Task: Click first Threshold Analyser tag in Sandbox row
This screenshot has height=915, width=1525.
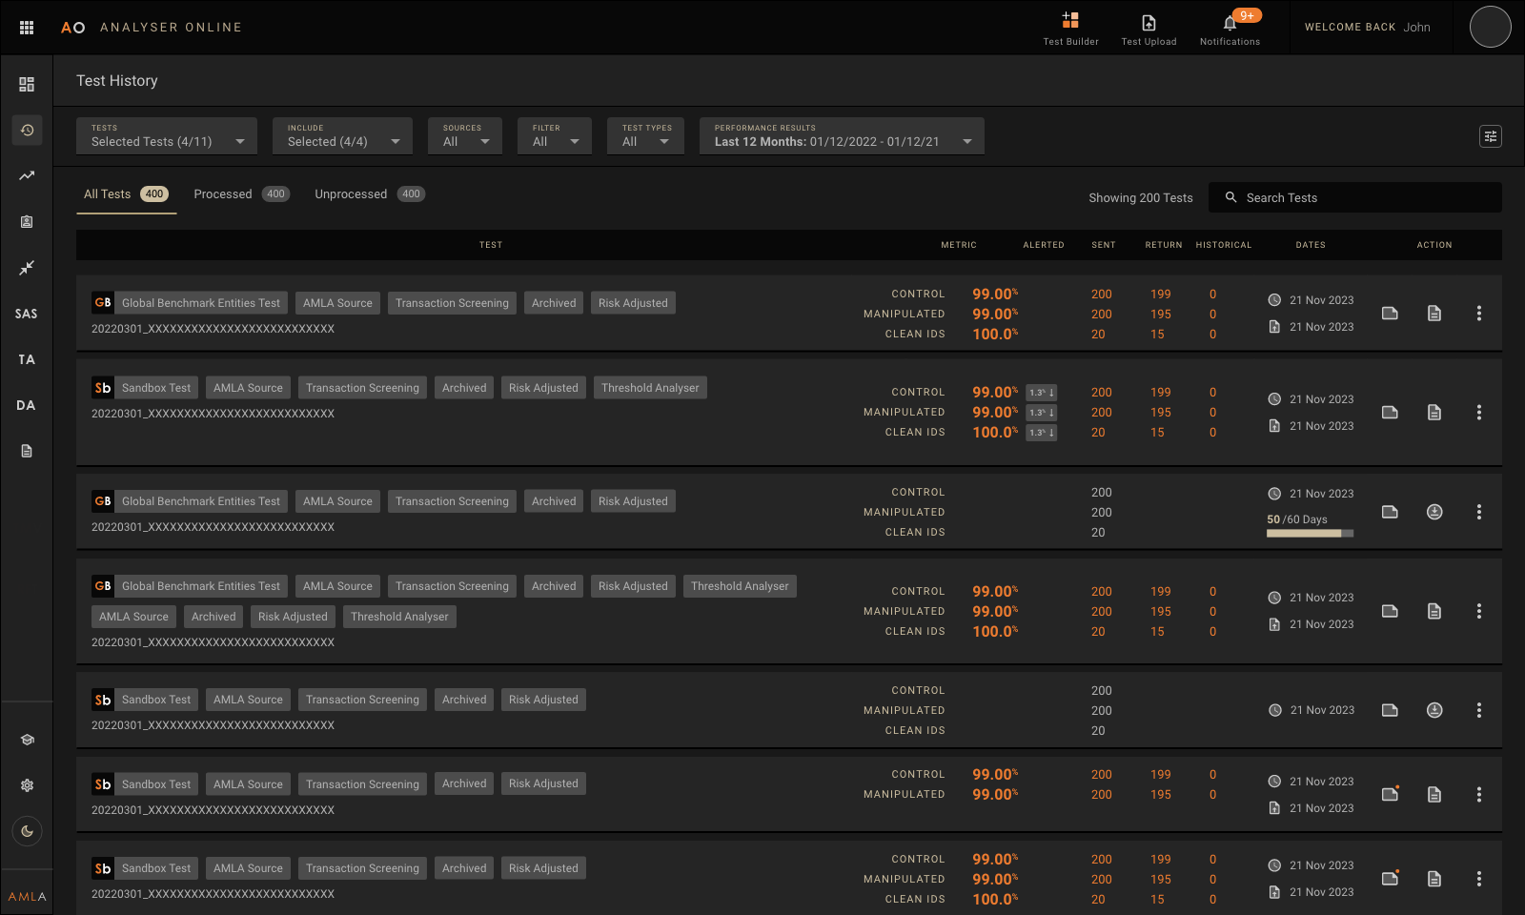Action: pyautogui.click(x=650, y=388)
